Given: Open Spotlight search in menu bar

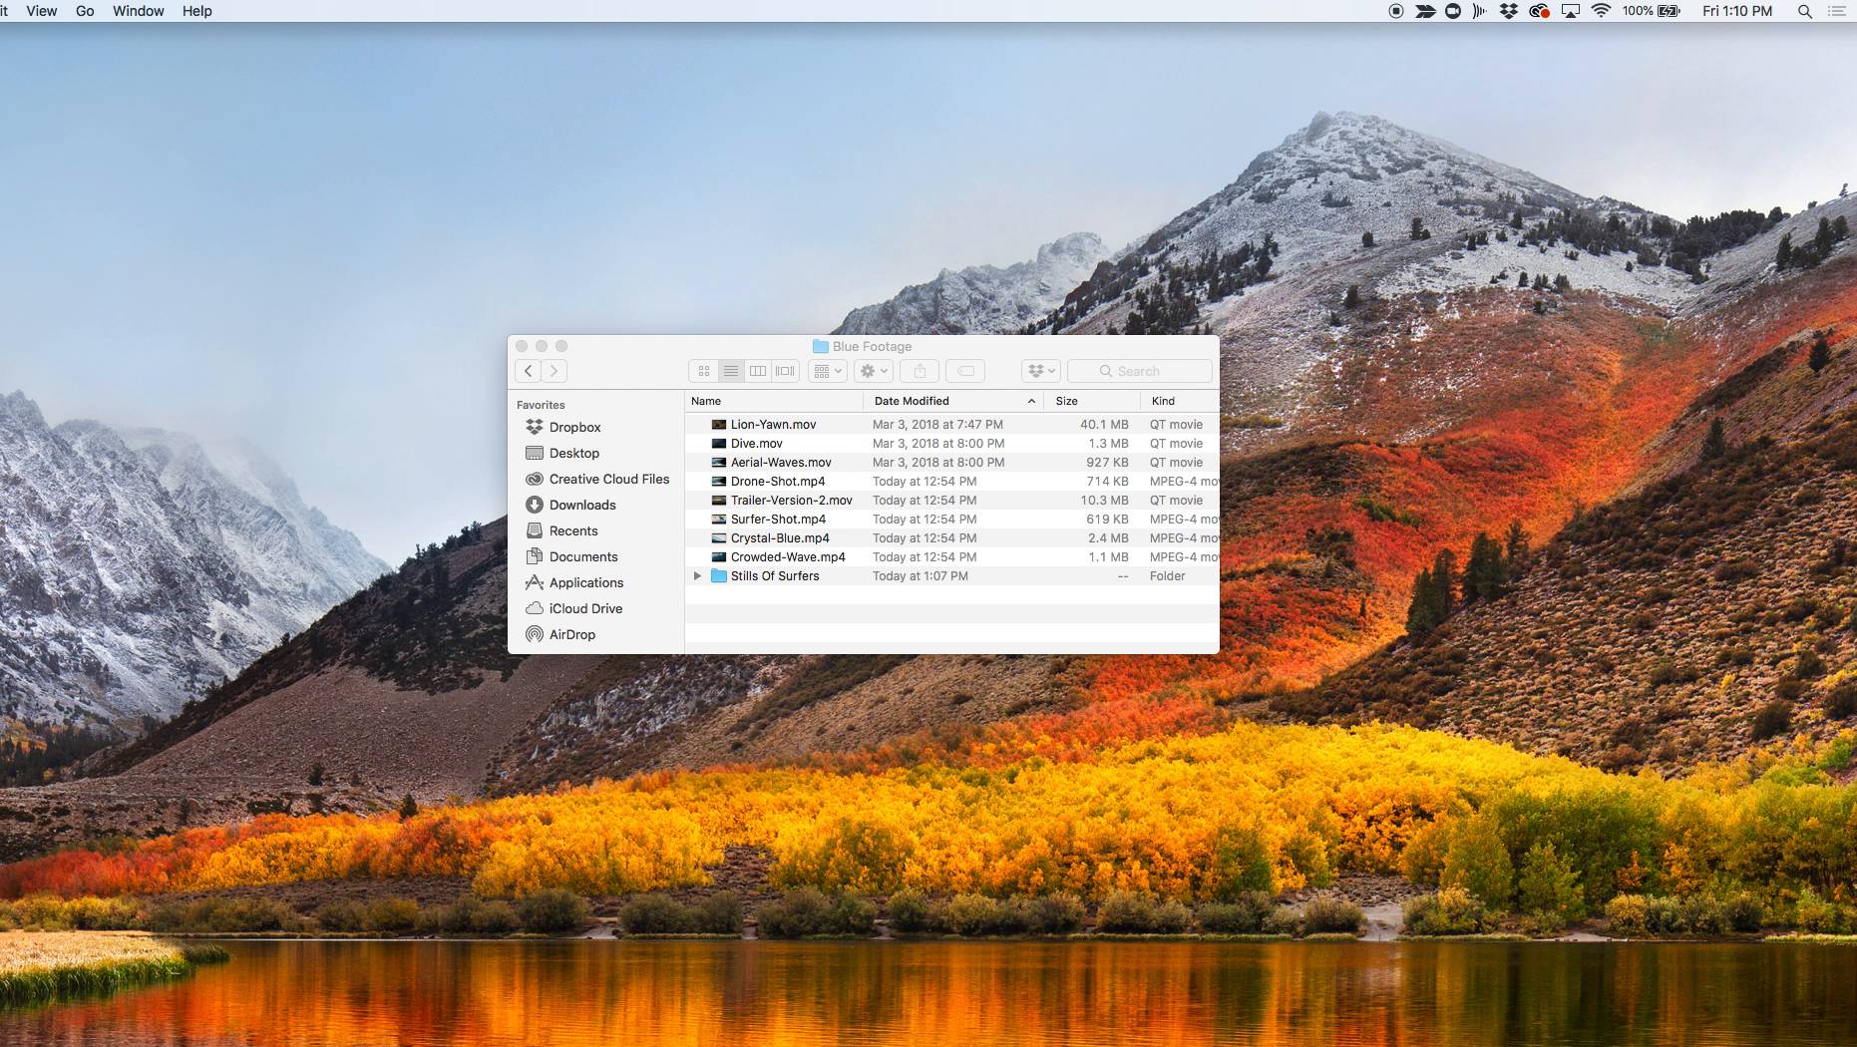Looking at the screenshot, I should (1804, 11).
